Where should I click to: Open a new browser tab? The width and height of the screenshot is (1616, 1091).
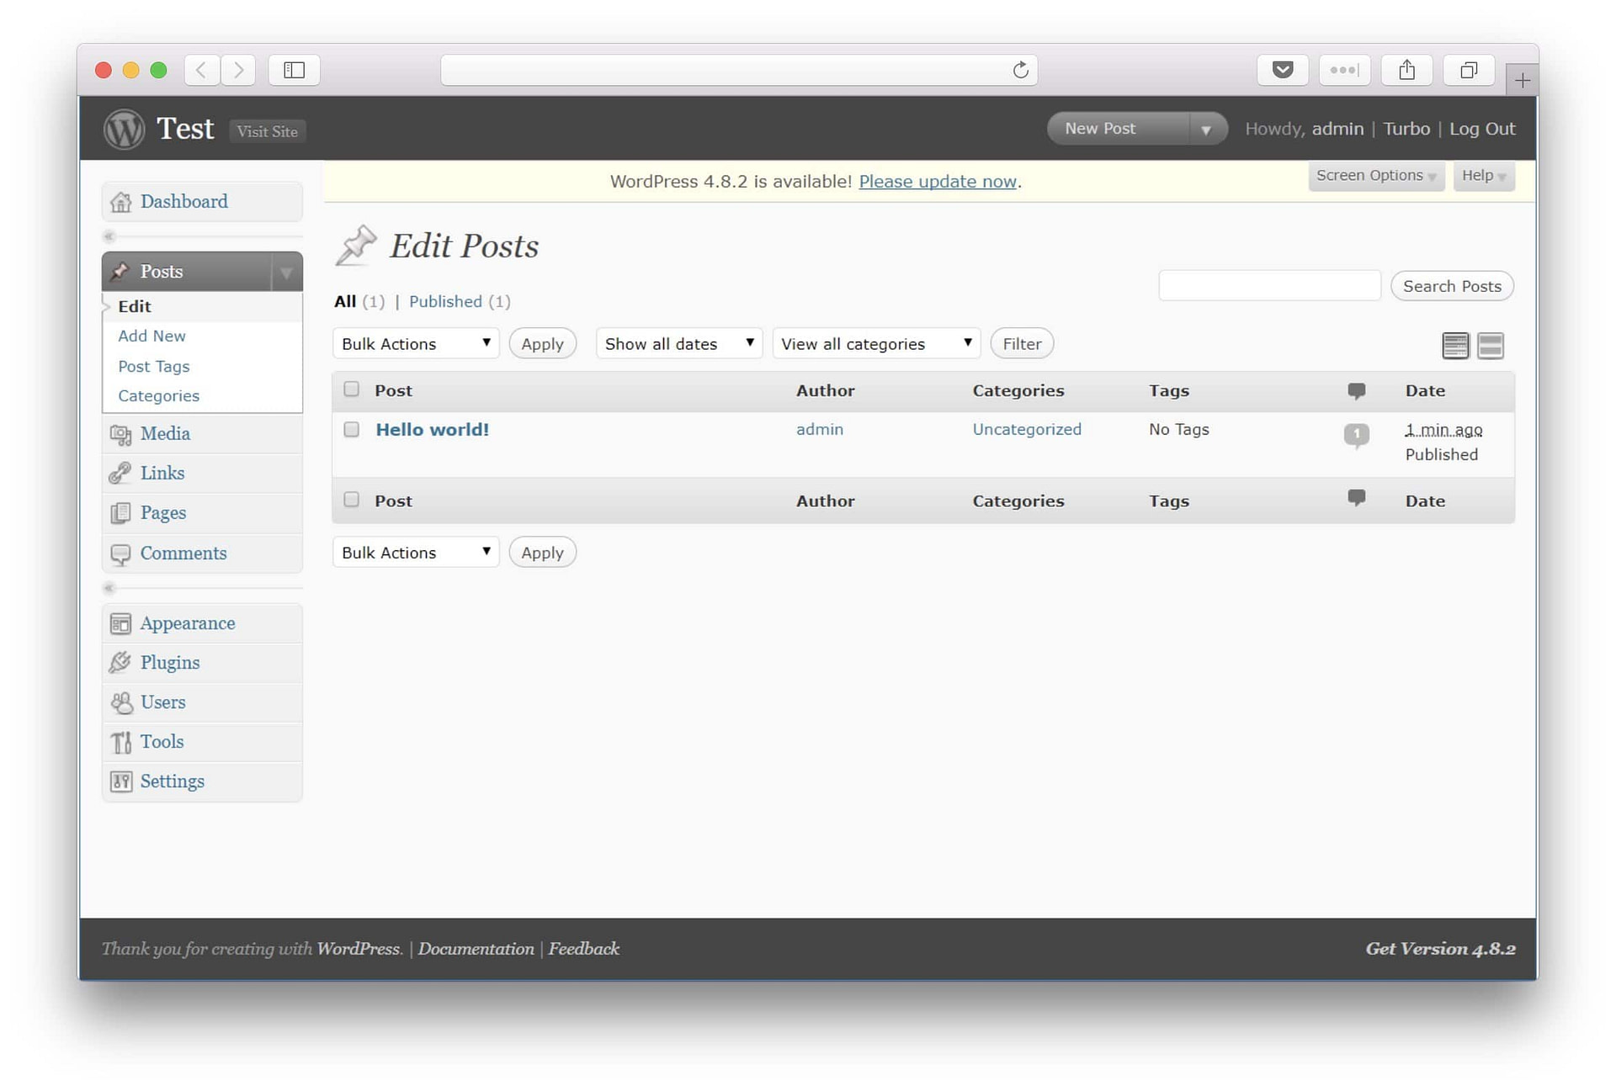[x=1522, y=81]
